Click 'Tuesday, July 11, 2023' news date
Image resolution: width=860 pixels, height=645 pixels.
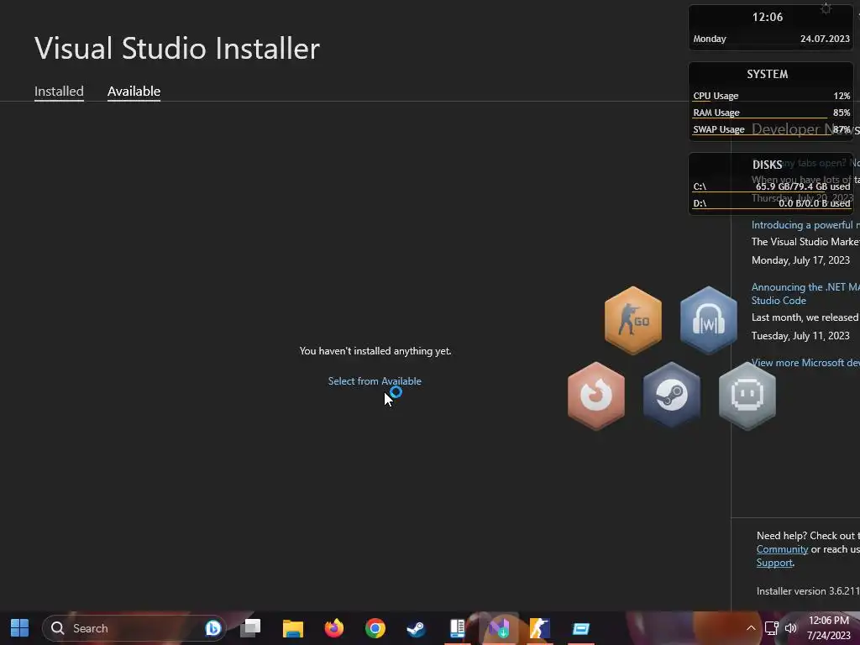(x=800, y=336)
